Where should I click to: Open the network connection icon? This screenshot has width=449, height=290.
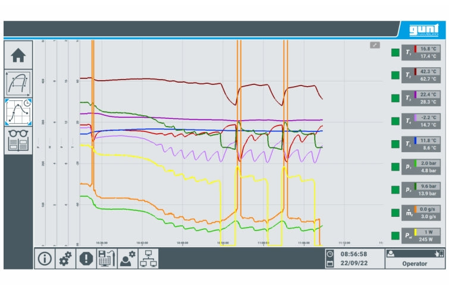pos(148,259)
